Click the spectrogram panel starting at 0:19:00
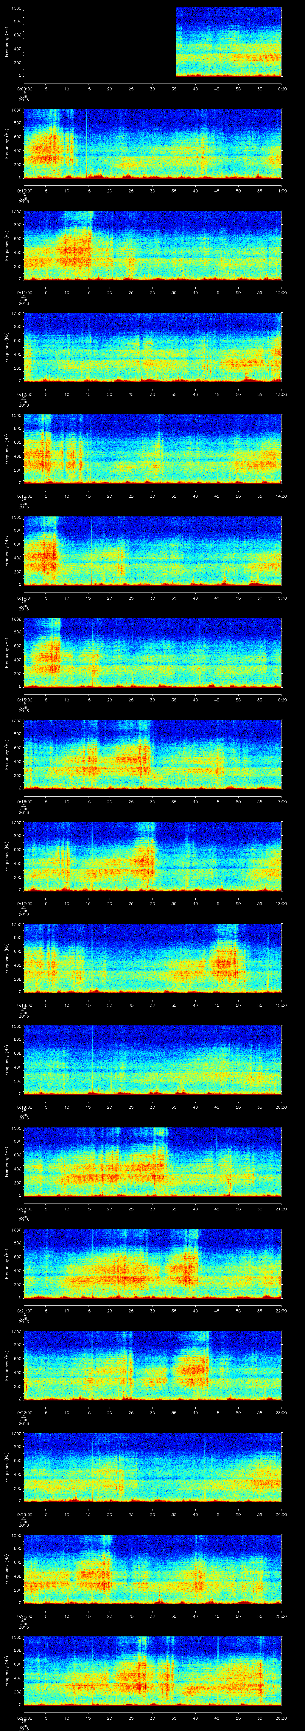This screenshot has height=1731, width=305. coord(152,1060)
